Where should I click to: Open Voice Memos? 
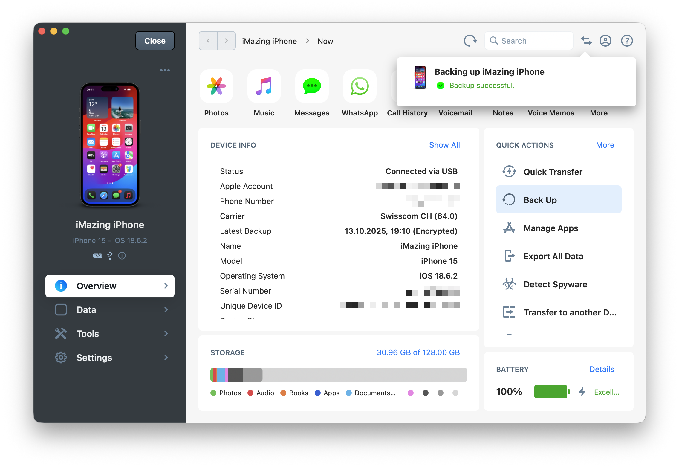click(551, 113)
